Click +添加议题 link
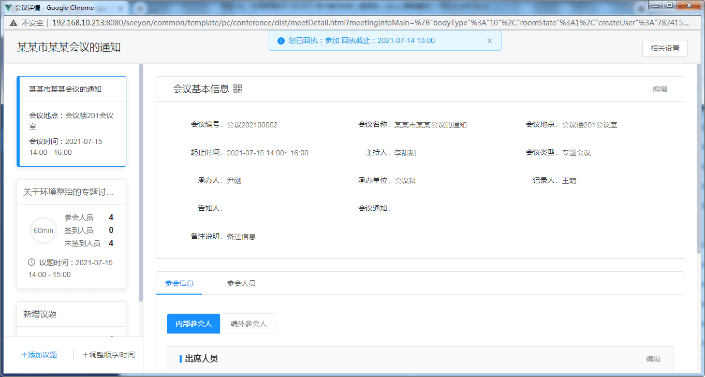This screenshot has height=377, width=705. 39,355
